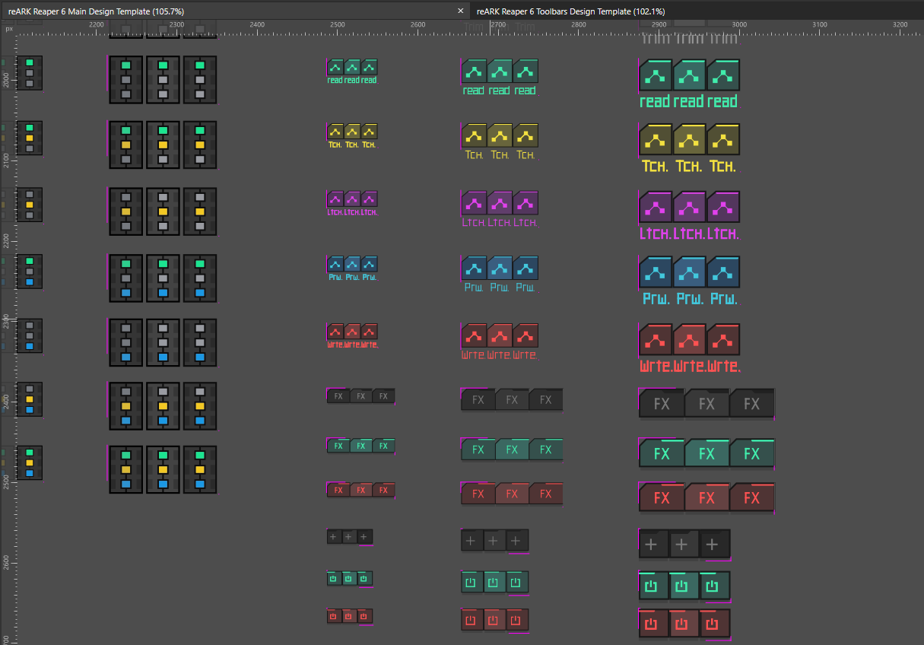Select small gray-yellow-gray block beside left ruler
The image size is (924, 645).
30,205
